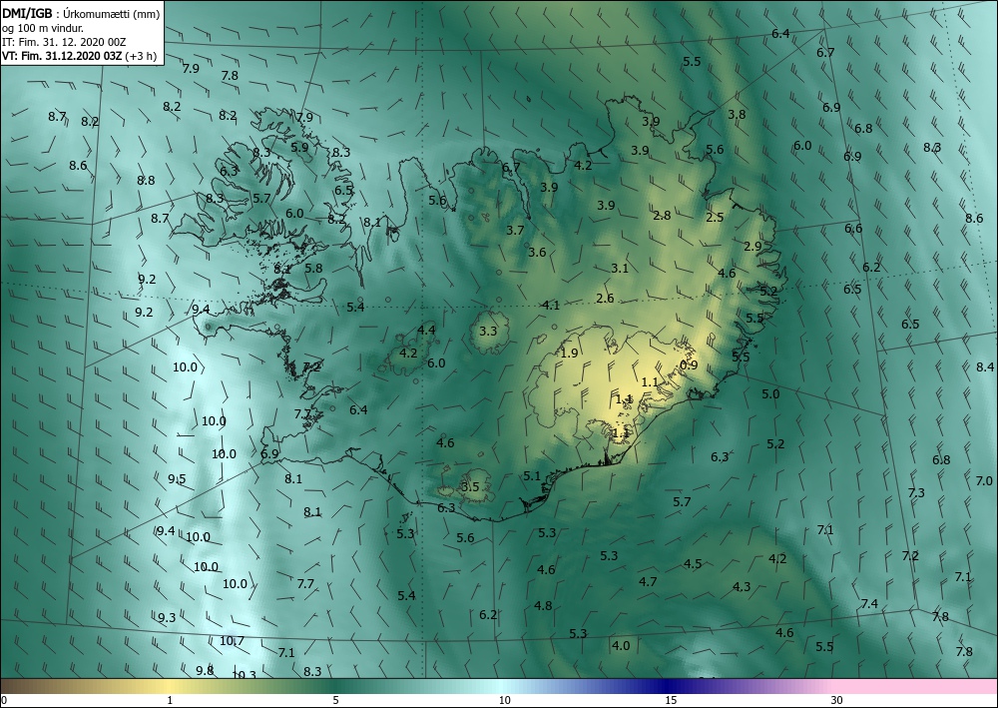
Task: Click the 7.0 value at right edge
Action: click(983, 480)
